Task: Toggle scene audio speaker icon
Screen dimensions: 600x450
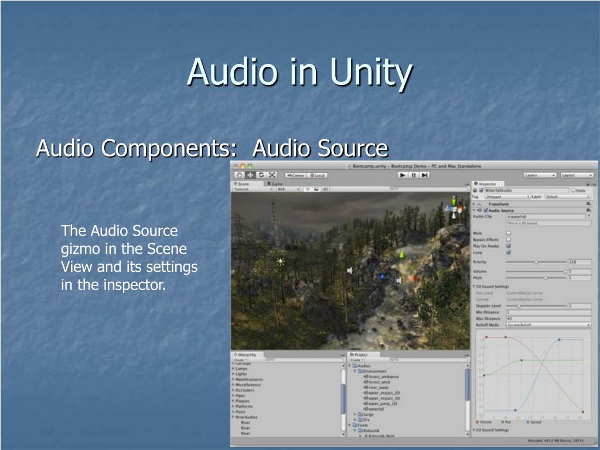Action: [325, 189]
